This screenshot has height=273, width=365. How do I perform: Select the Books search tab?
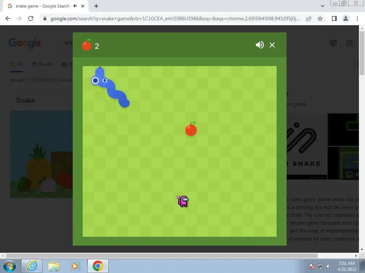pos(42,64)
